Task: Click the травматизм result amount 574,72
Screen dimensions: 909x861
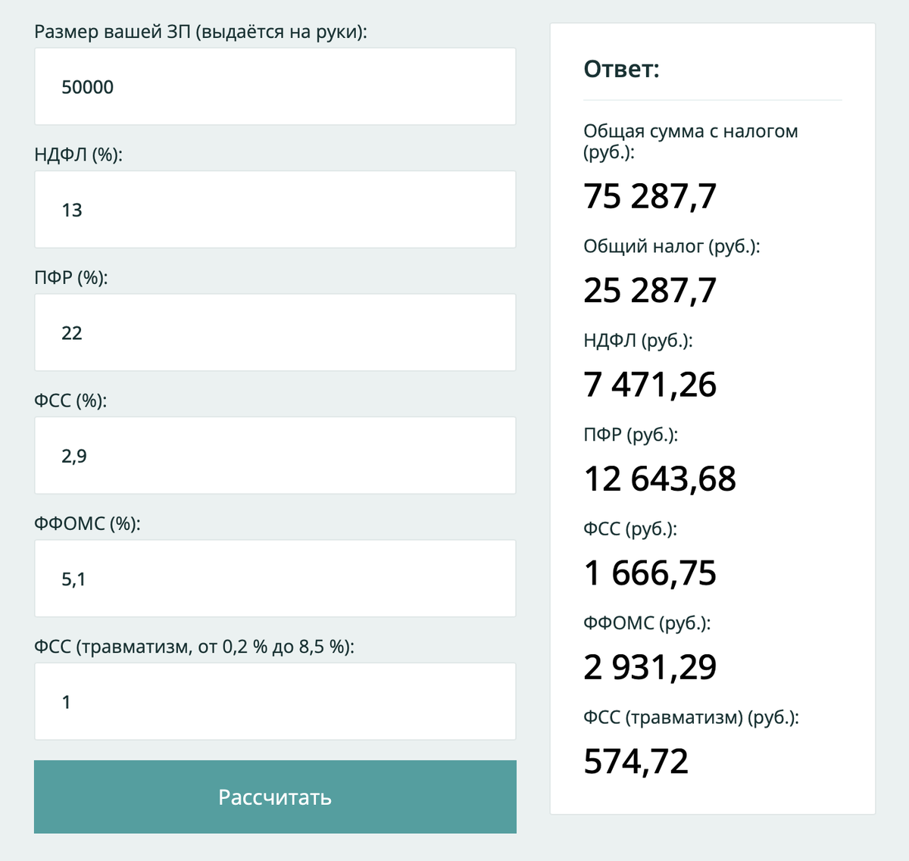Action: coord(636,762)
